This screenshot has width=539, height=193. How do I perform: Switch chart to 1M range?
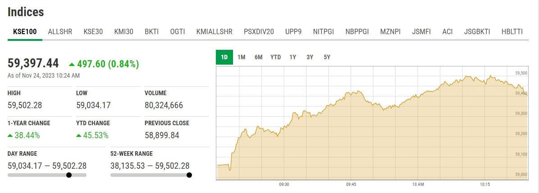(x=242, y=57)
